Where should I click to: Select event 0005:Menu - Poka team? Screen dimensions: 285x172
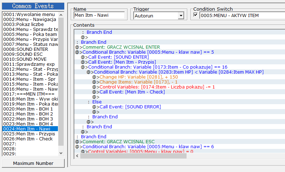[30, 34]
